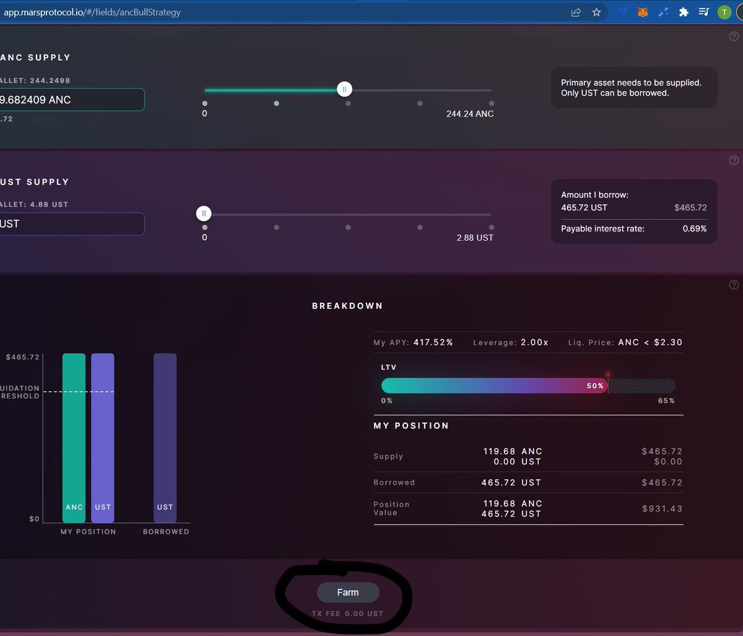Image resolution: width=743 pixels, height=636 pixels.
Task: Click the Borrowed UST bar in chart
Action: coord(165,438)
